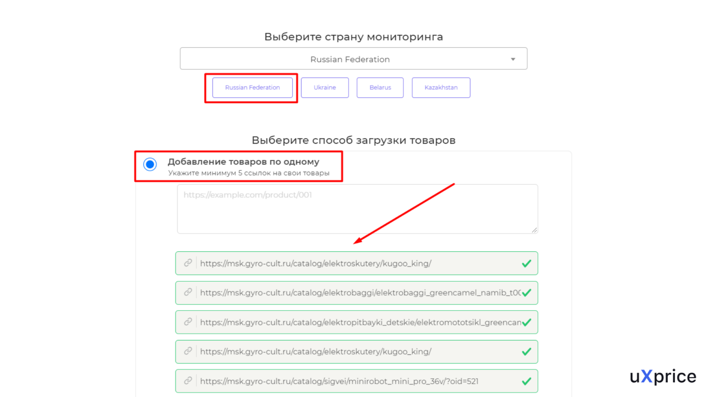Click the elektrobaggi_greencamel_namib URL text field
The image size is (706, 397).
[x=359, y=293]
